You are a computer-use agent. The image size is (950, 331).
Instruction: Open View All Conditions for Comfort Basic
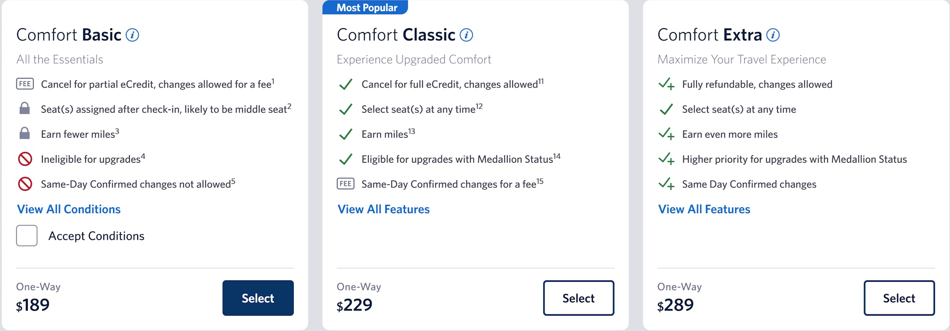[x=69, y=209]
